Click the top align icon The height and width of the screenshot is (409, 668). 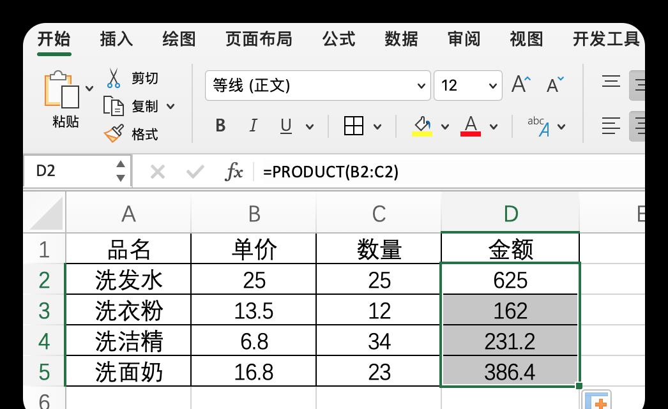pos(611,81)
